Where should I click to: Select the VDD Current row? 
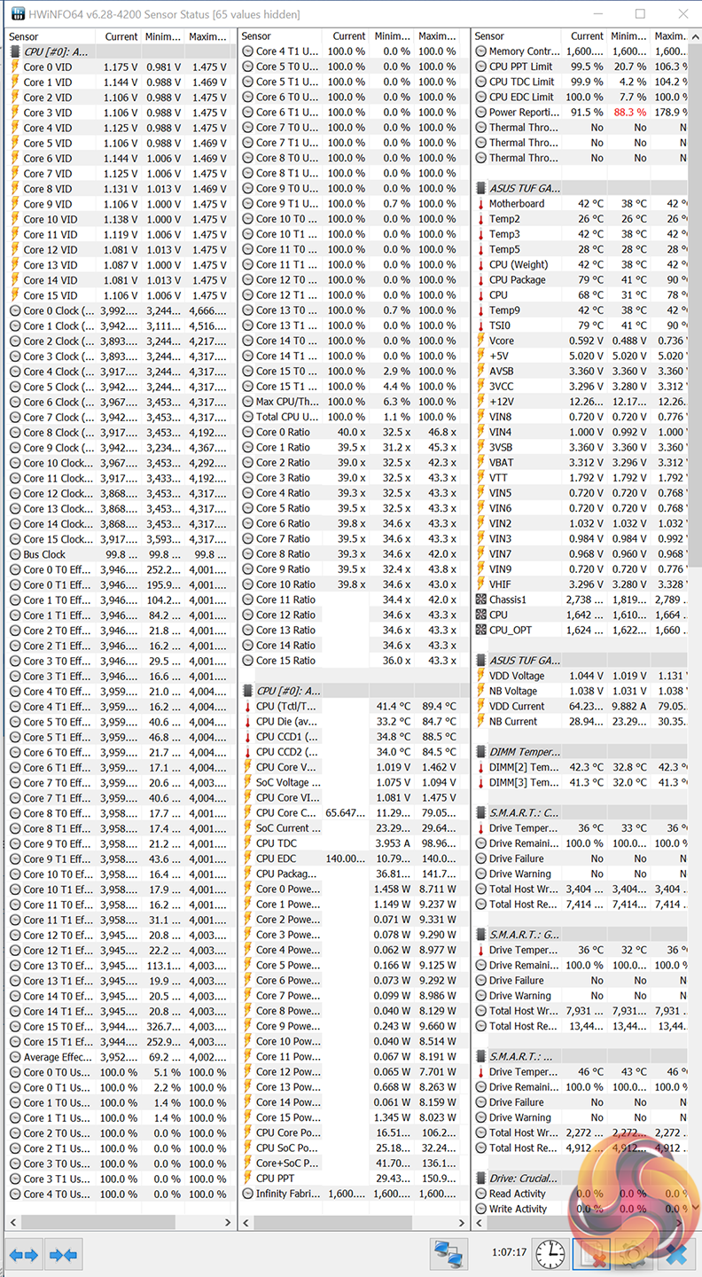click(x=581, y=707)
